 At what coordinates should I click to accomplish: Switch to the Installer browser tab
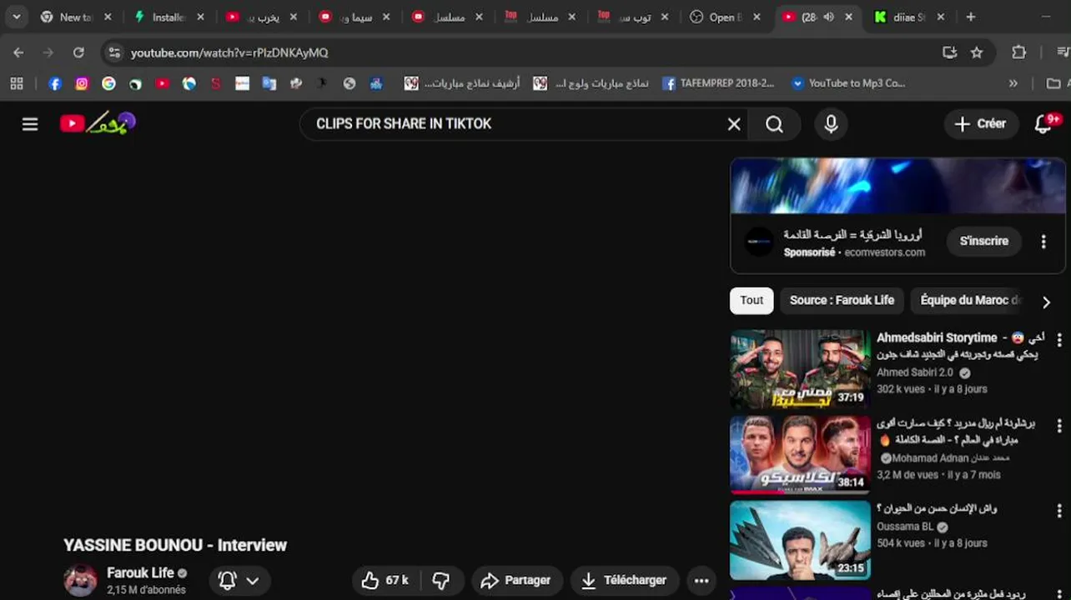(x=167, y=17)
